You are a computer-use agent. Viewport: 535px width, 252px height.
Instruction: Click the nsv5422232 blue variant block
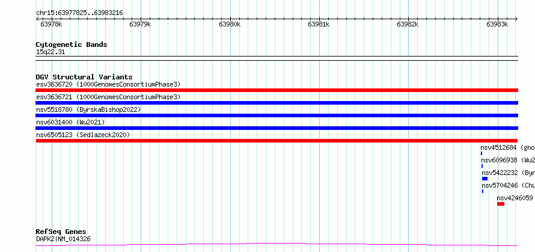click(x=485, y=179)
